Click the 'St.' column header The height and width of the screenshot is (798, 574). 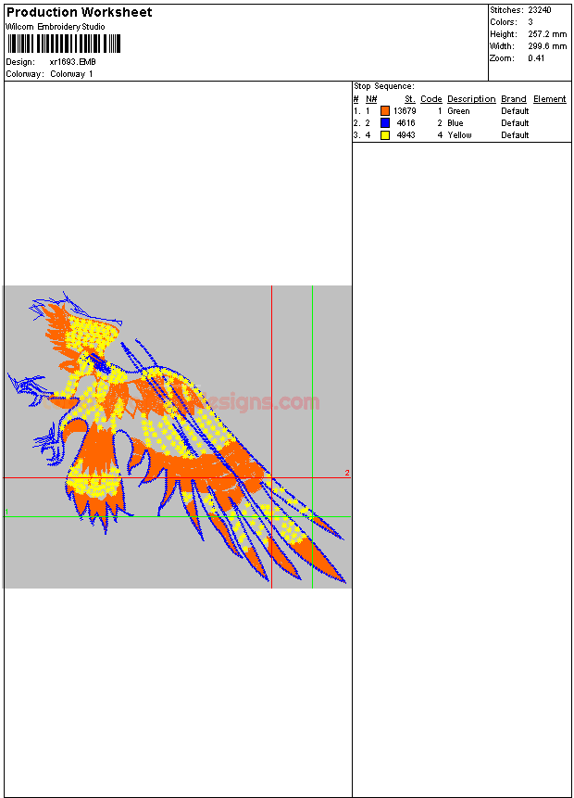(x=410, y=99)
